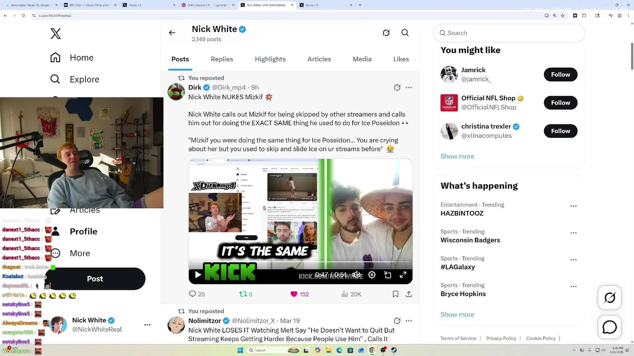Viewport: 634px width, 356px height.
Task: Reply to Dirk's post with 25 comments
Action: click(197, 294)
